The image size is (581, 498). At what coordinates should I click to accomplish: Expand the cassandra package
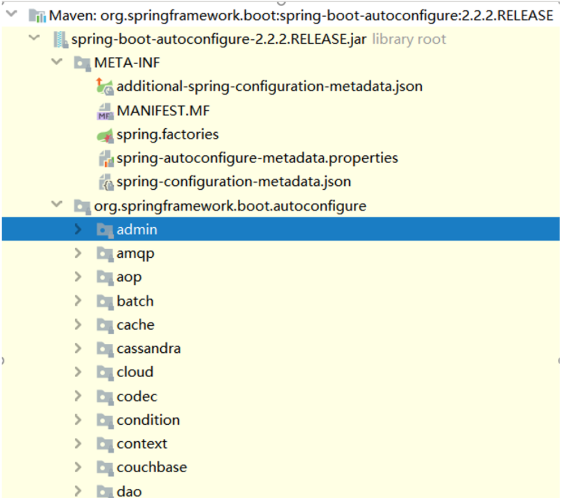[x=78, y=348]
